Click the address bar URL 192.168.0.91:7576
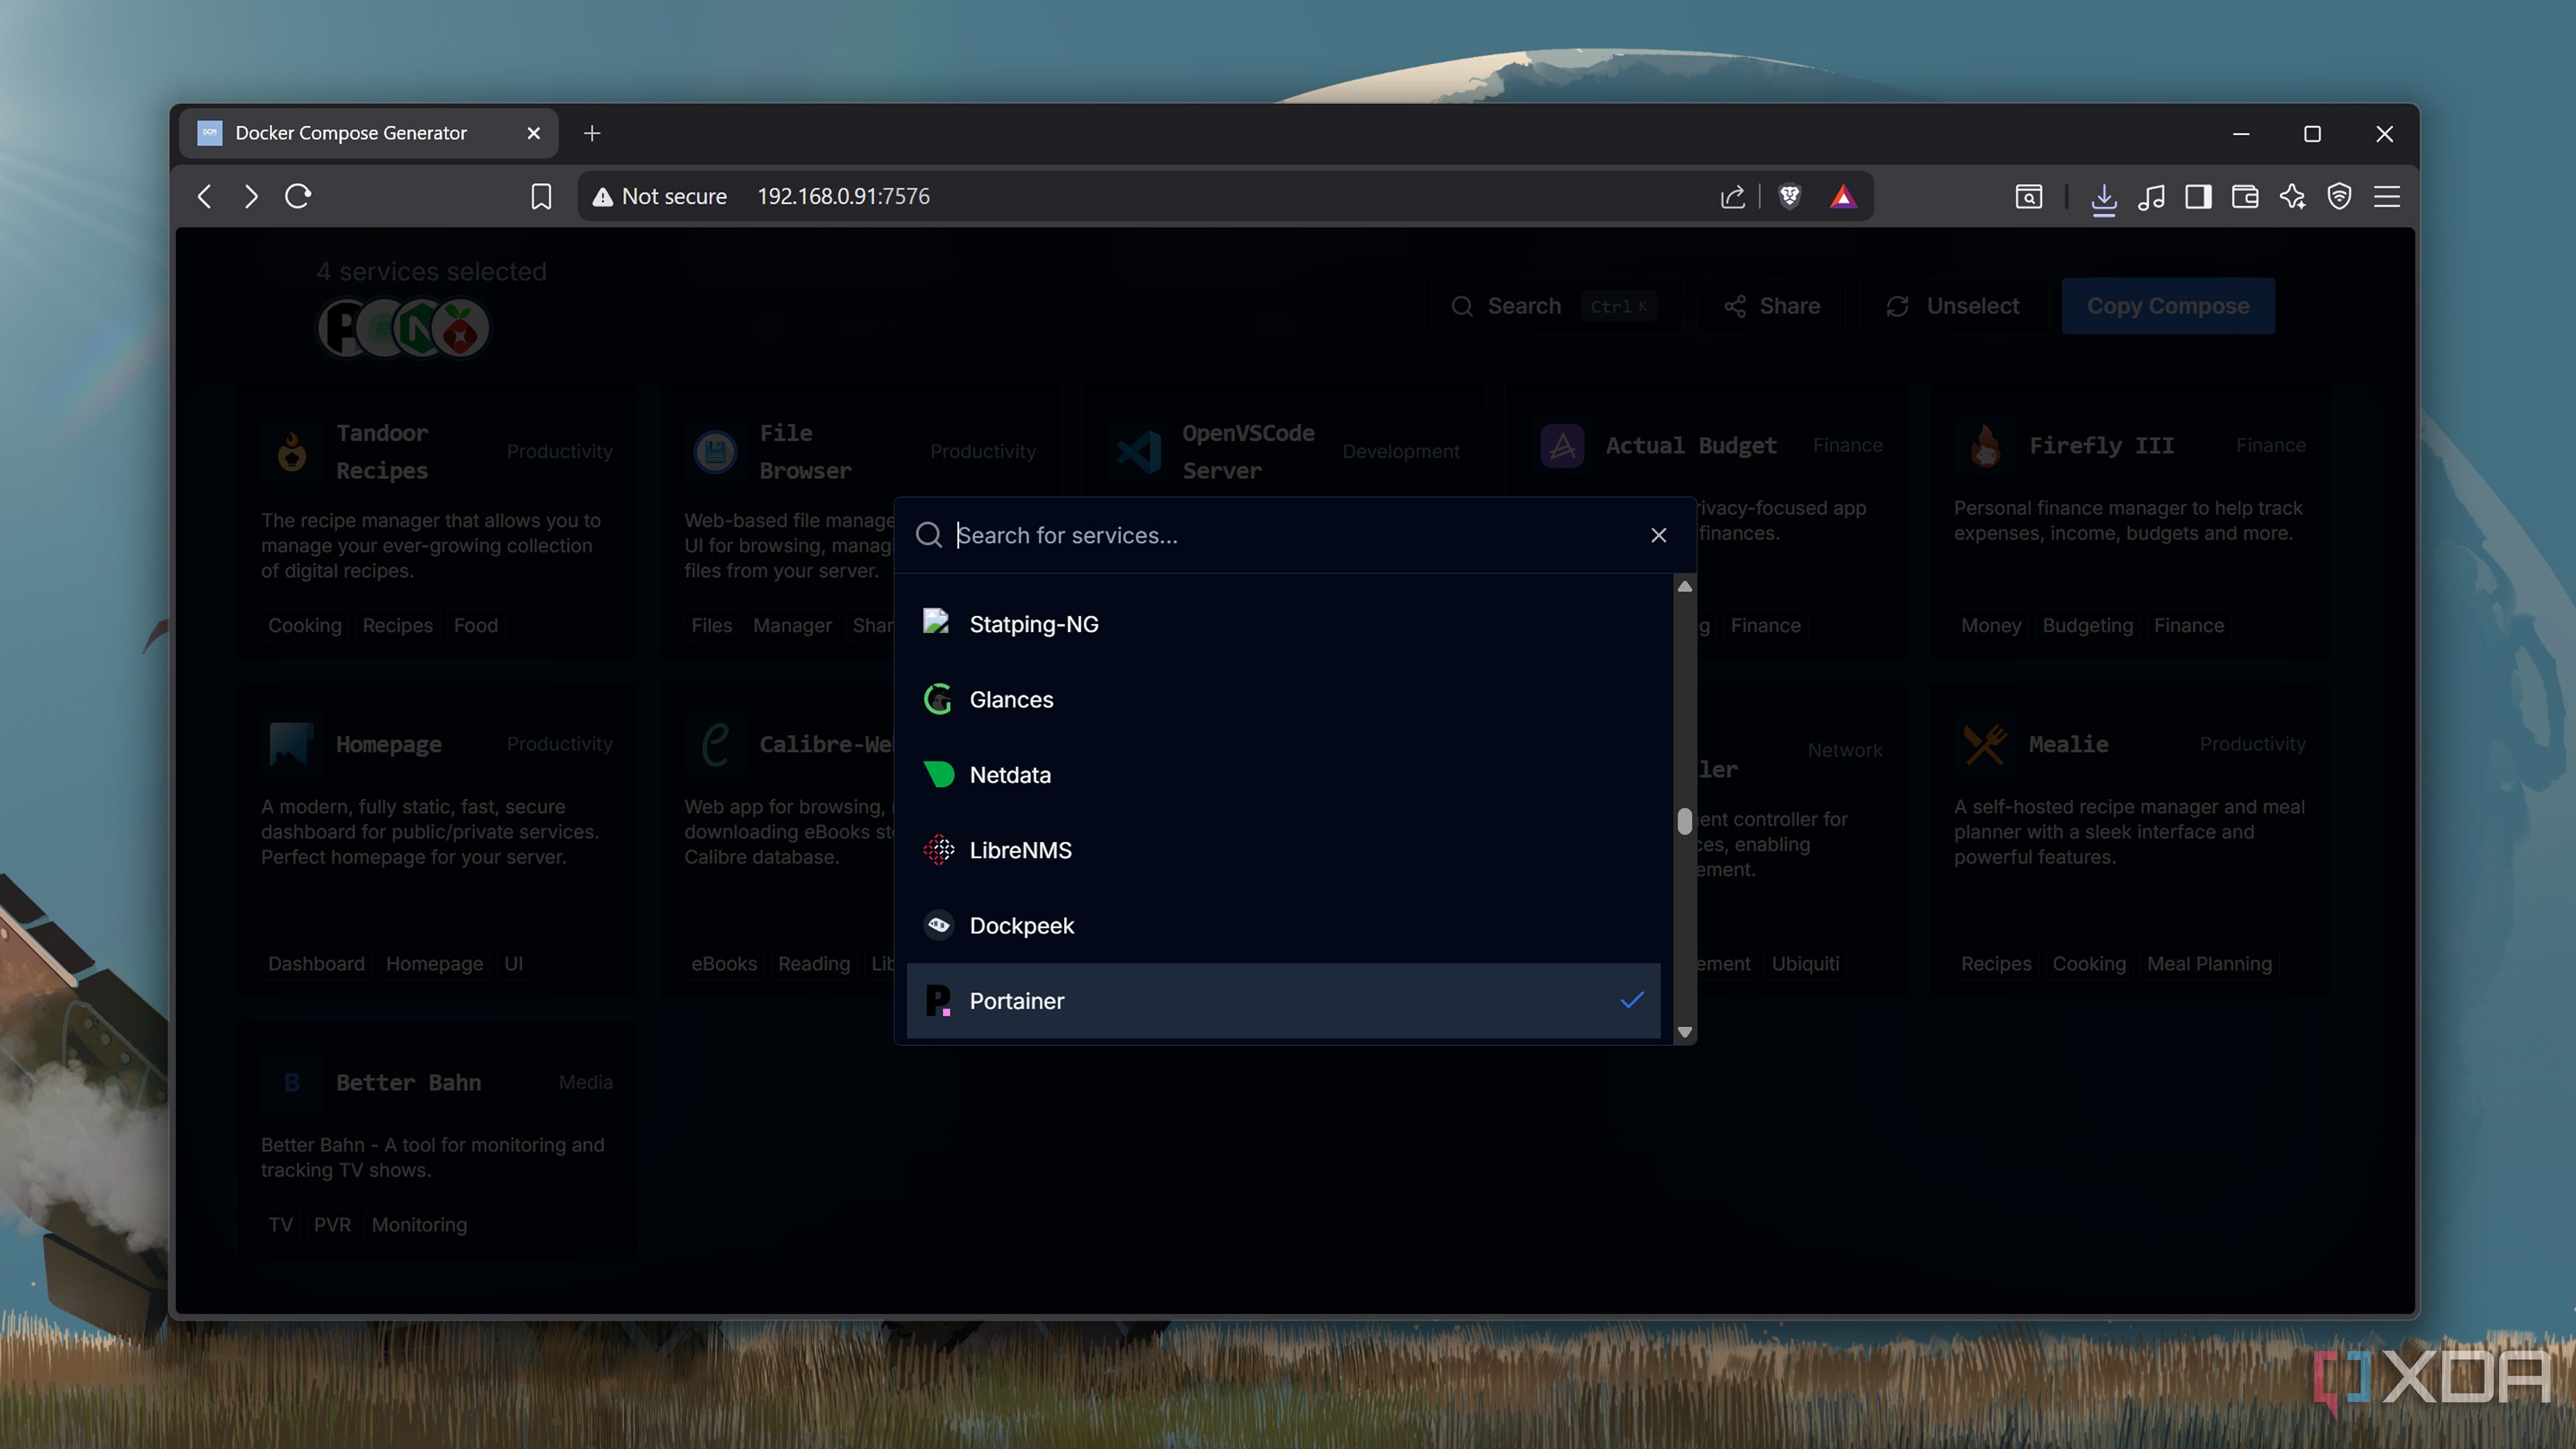The image size is (2576, 1449). click(x=843, y=196)
